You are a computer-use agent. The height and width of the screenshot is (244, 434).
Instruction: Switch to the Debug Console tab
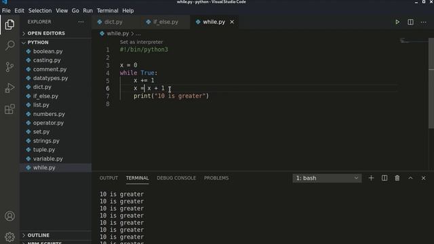(x=176, y=178)
